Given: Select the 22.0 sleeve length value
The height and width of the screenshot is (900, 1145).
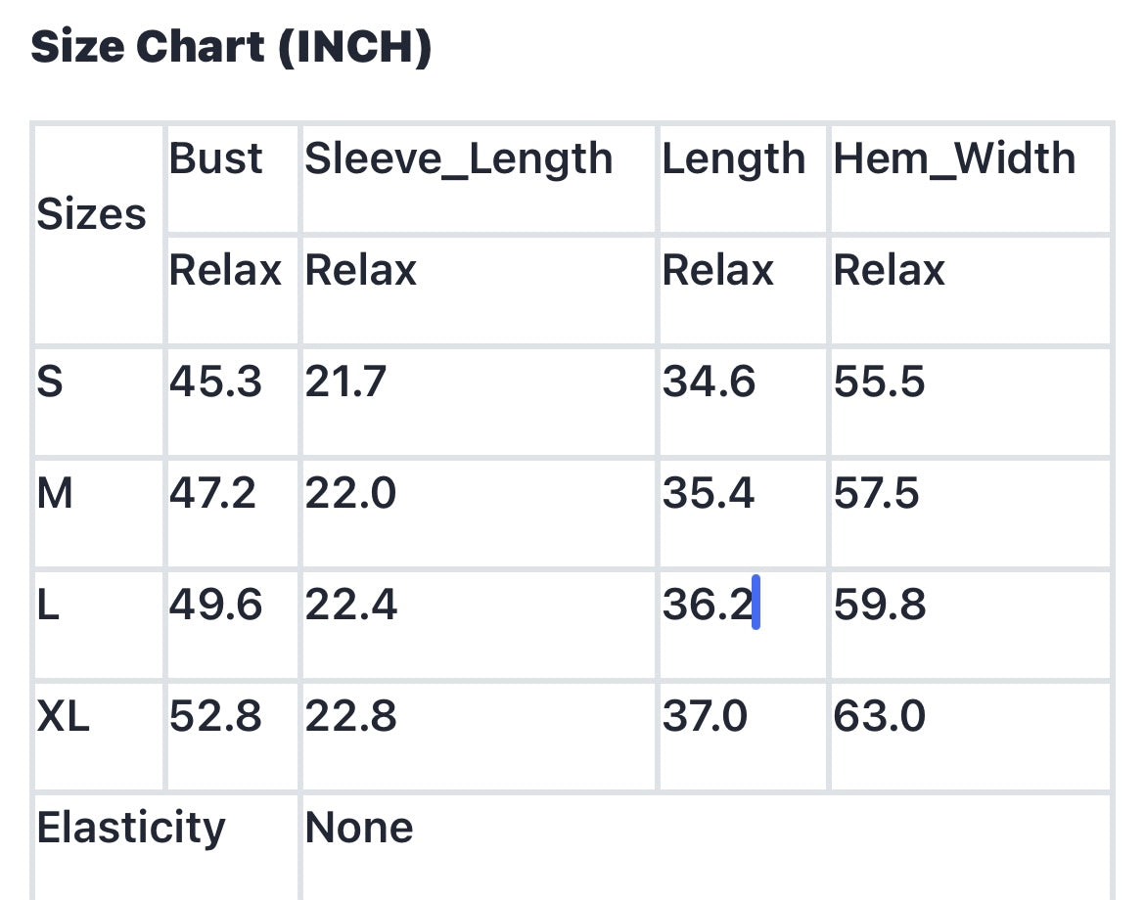Looking at the screenshot, I should (350, 493).
